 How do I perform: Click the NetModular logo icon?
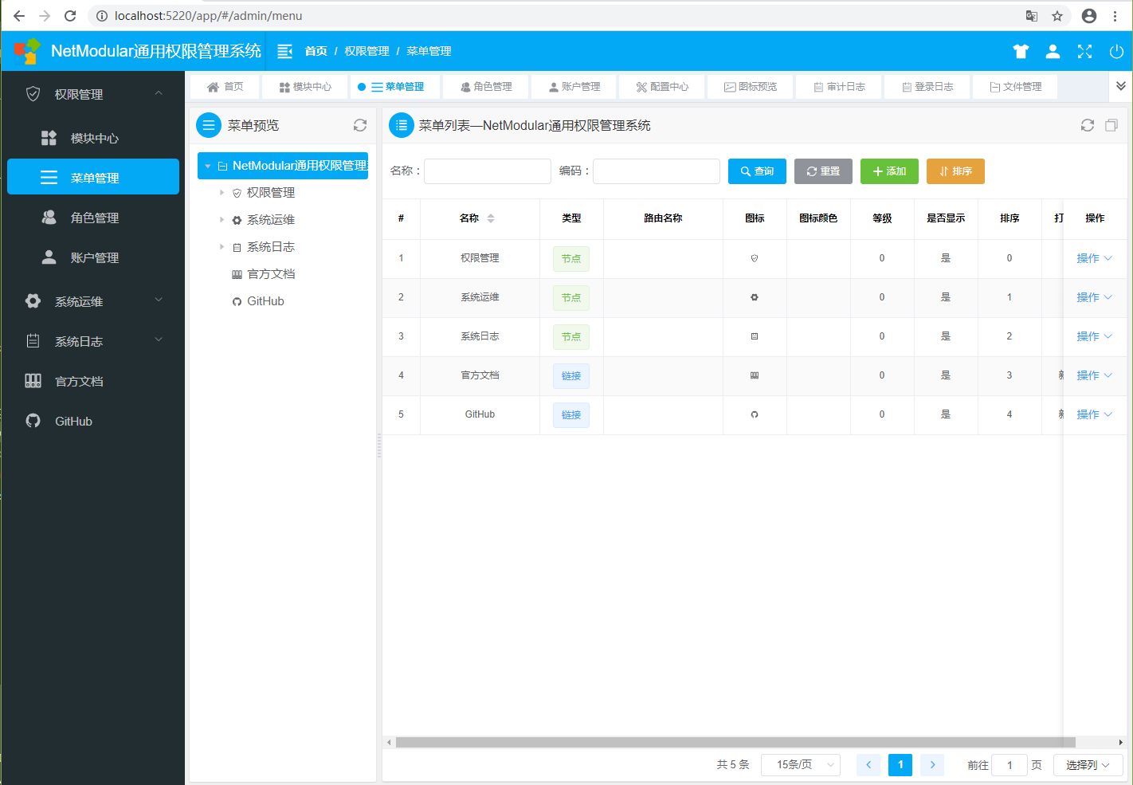tap(27, 51)
